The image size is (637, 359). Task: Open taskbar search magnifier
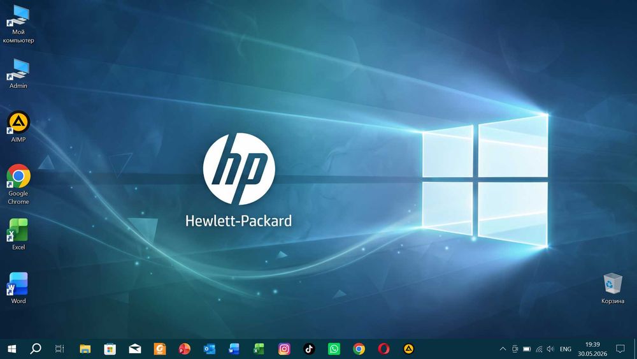click(x=36, y=348)
